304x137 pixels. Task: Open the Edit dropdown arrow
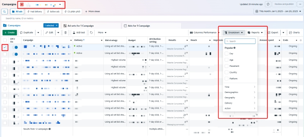click(58, 33)
